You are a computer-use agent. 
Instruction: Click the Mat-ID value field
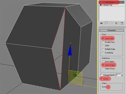pyautogui.click(x=118, y=75)
